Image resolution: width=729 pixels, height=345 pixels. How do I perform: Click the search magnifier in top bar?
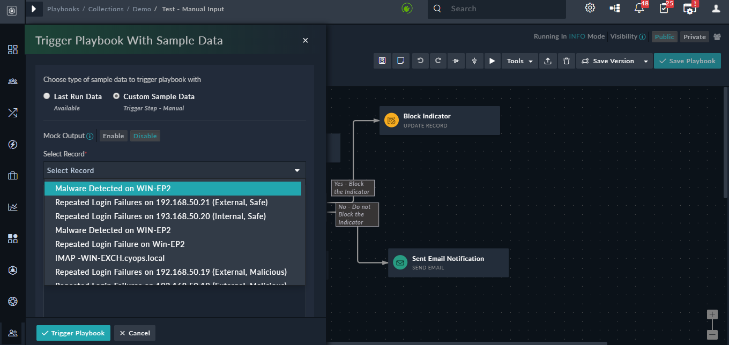click(436, 9)
